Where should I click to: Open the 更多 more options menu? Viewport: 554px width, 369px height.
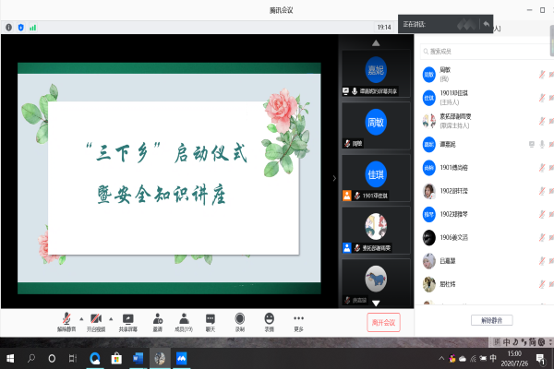(x=298, y=319)
